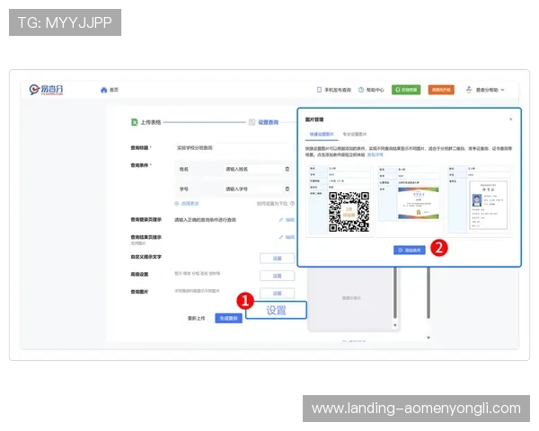The width and height of the screenshot is (539, 431).
Task: Delete the 姓名 query condition
Action: (x=287, y=169)
